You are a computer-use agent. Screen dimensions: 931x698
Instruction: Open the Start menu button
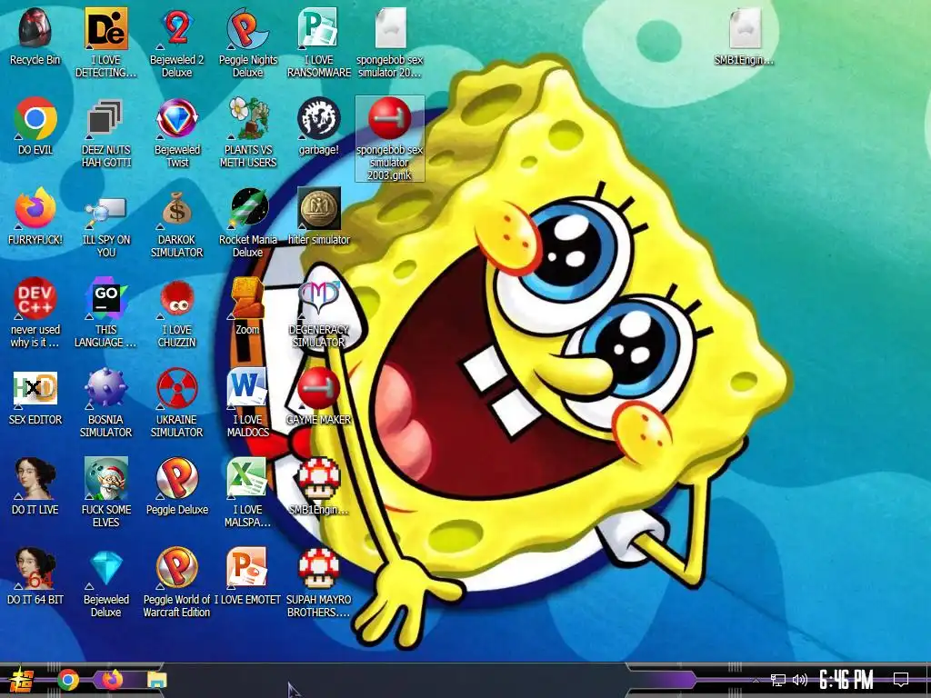22,680
